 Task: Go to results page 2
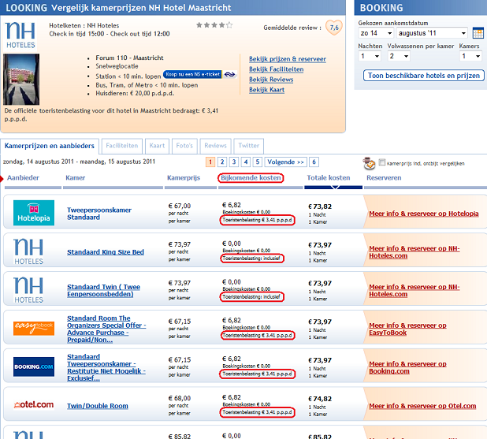(222, 162)
